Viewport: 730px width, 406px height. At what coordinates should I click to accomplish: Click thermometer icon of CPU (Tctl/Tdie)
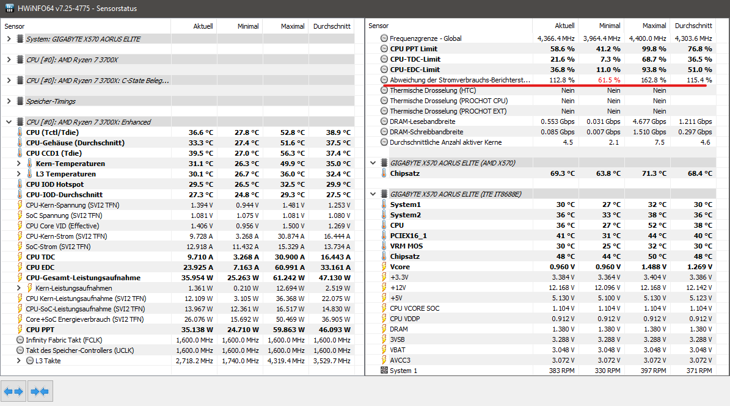point(20,132)
